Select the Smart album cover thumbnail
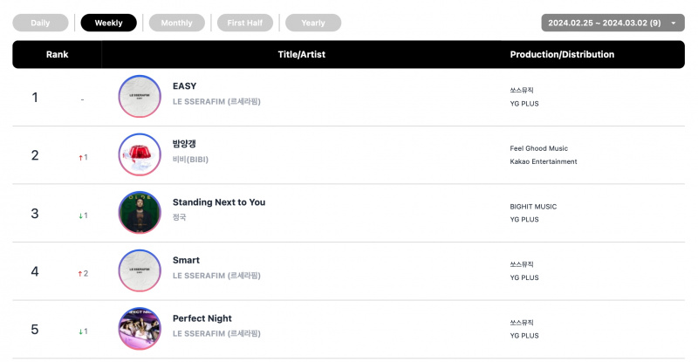Viewport: 698px width, 362px height. [x=140, y=270]
